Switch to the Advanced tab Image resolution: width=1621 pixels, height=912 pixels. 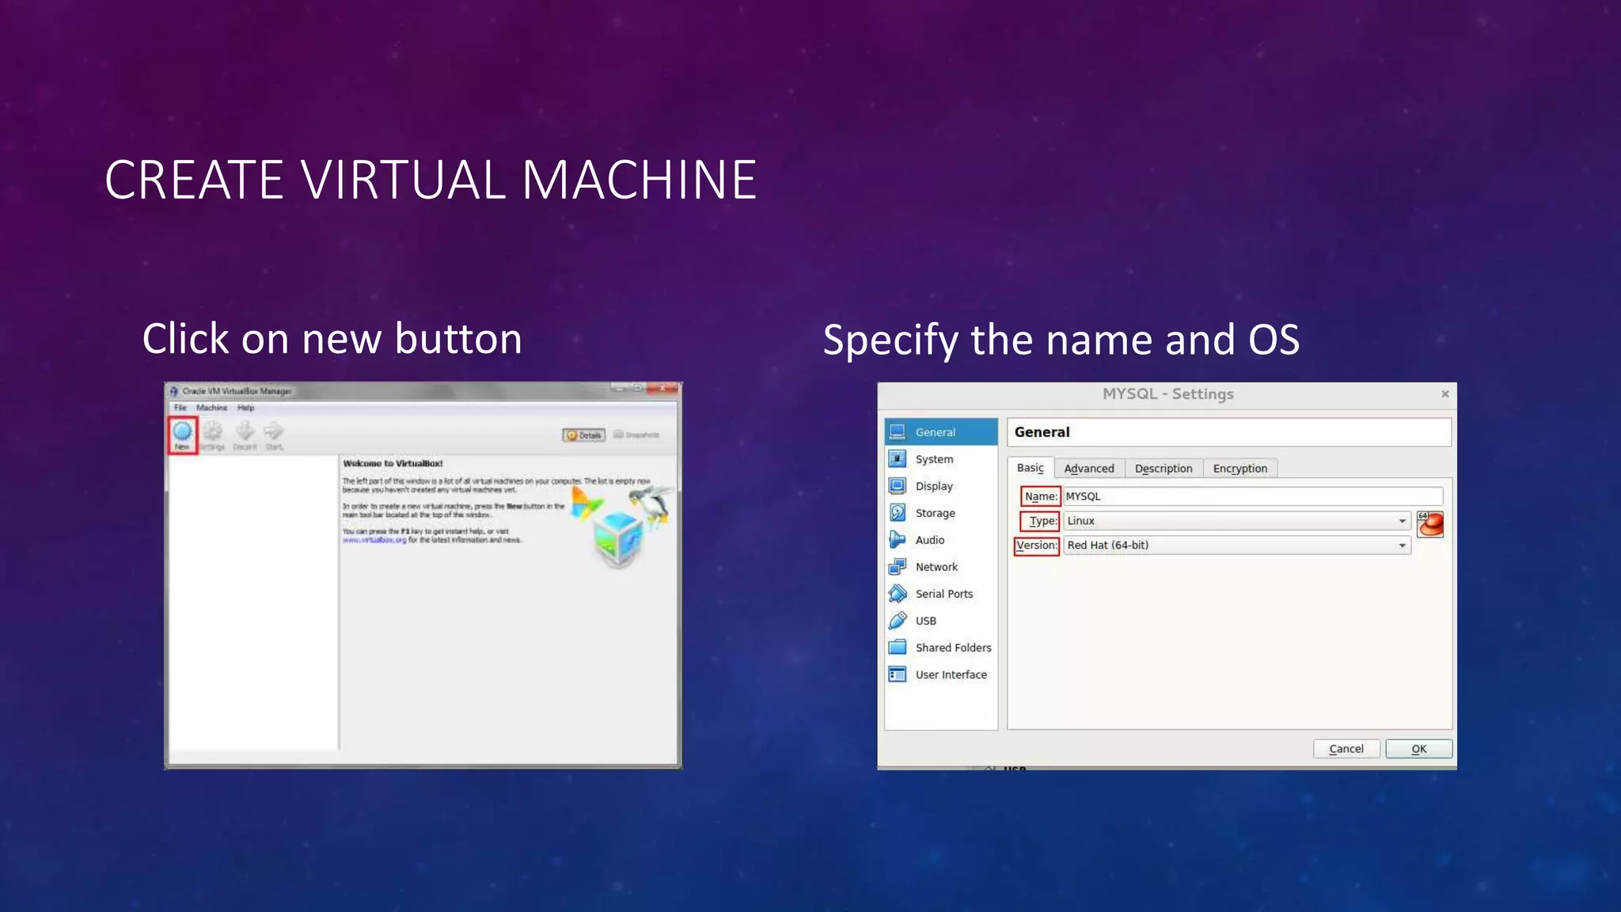pyautogui.click(x=1089, y=469)
